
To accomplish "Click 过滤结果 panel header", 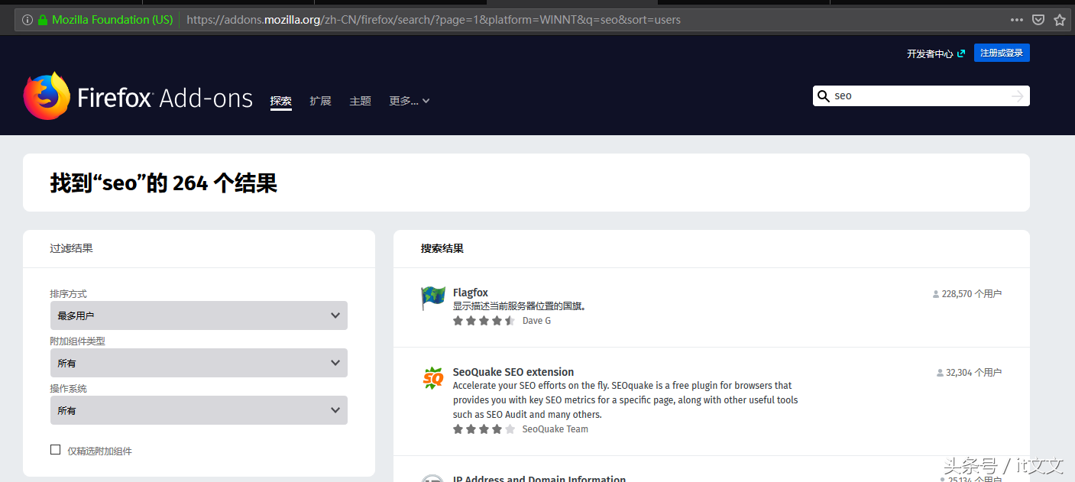I will click(x=72, y=248).
